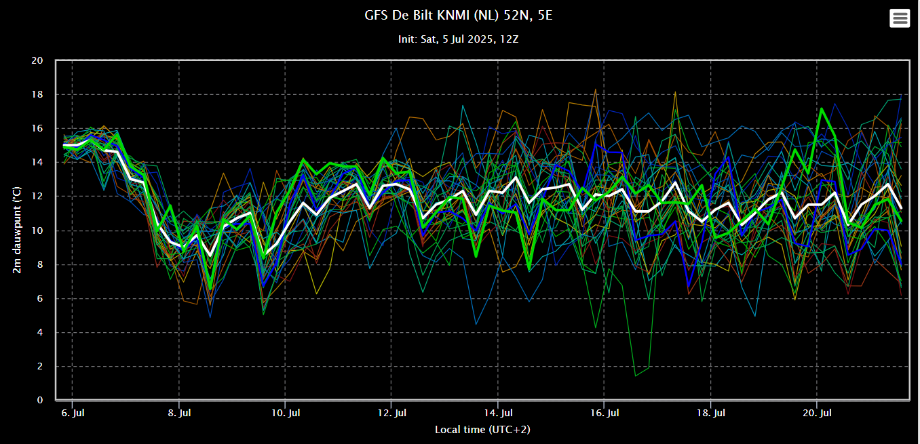
Task: Open the chart context menu hamburger icon
Action: 900,18
